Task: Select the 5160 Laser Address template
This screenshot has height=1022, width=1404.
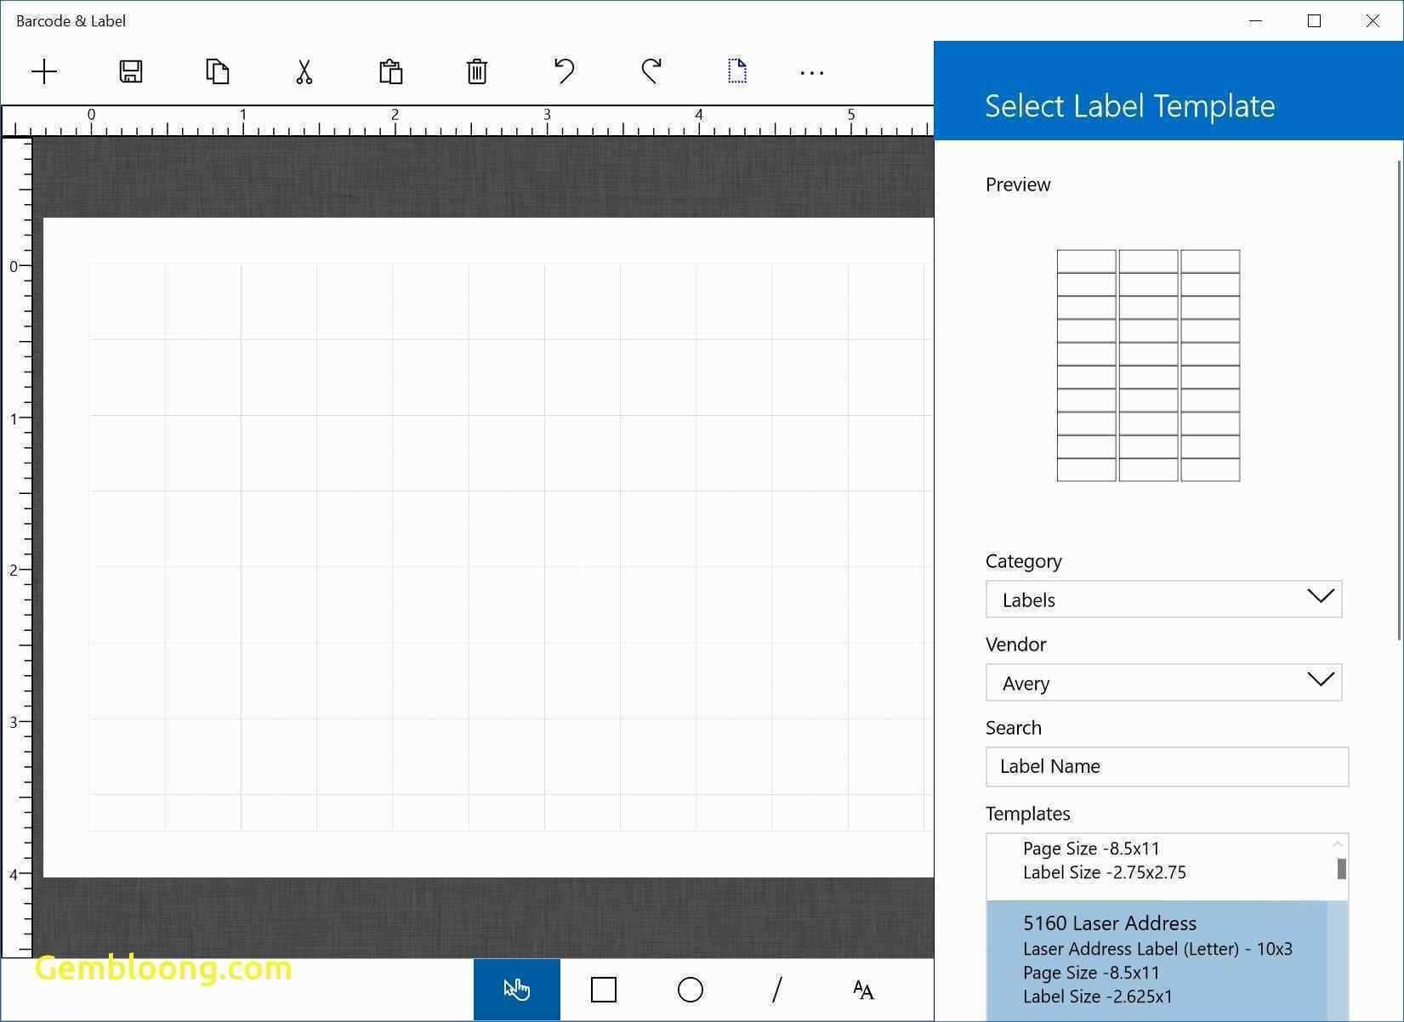Action: pos(1157,961)
